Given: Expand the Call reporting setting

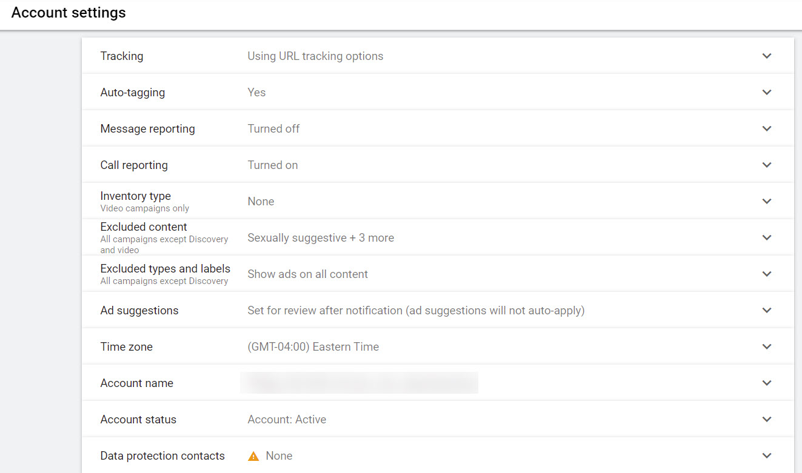Looking at the screenshot, I should (766, 165).
